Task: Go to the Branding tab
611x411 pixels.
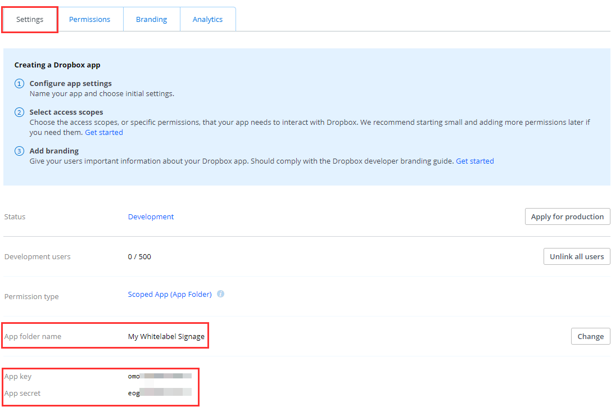Action: click(x=151, y=19)
